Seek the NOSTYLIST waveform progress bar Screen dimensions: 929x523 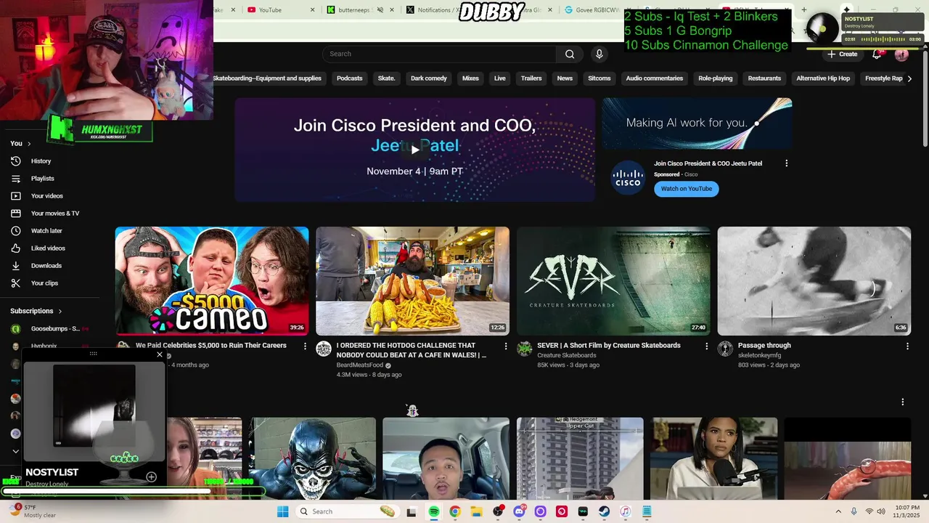click(883, 39)
